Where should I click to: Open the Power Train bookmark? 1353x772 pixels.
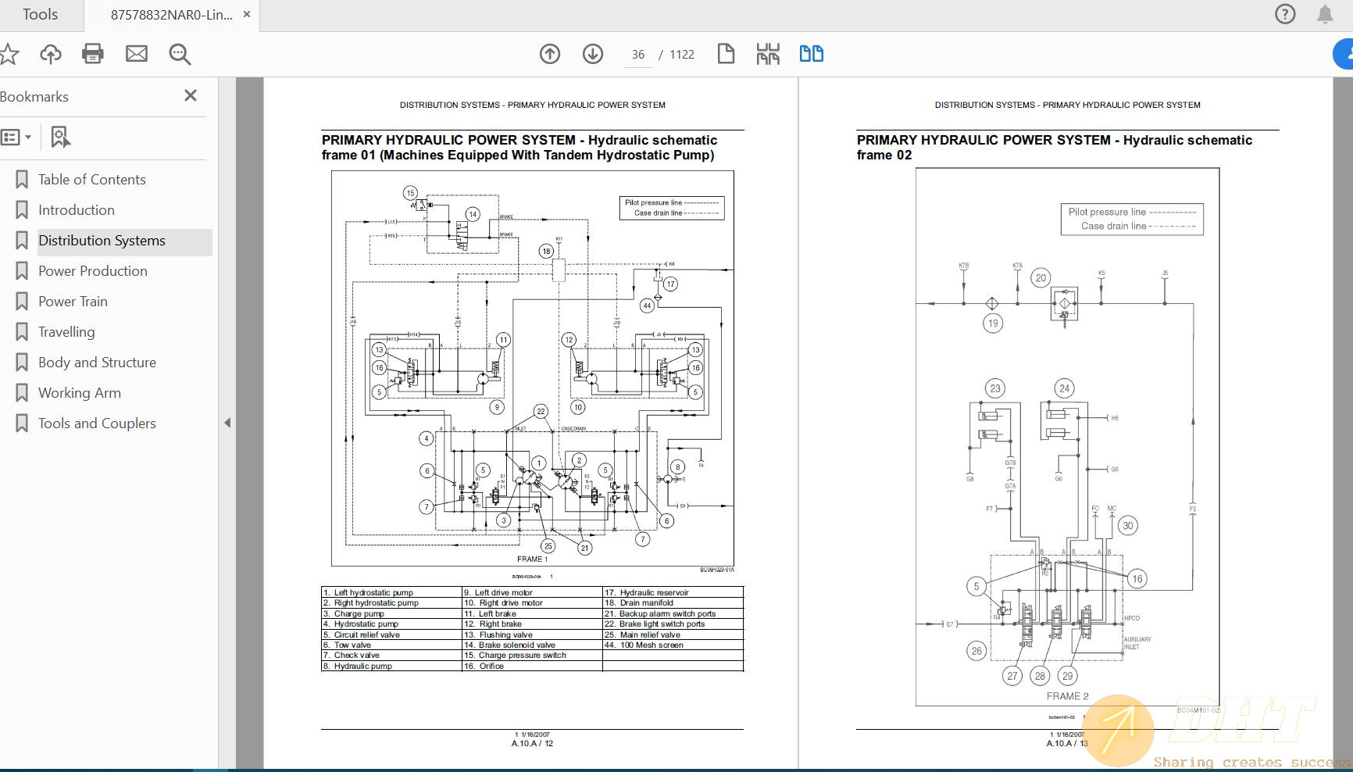tap(73, 302)
